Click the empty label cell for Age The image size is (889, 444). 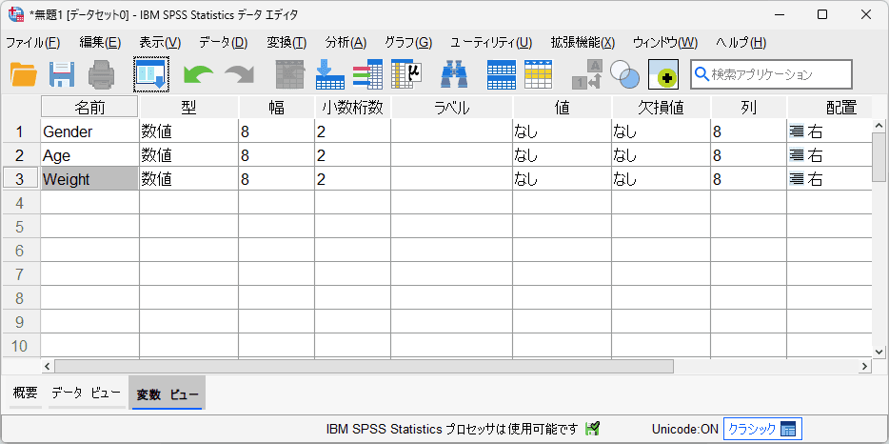point(452,155)
